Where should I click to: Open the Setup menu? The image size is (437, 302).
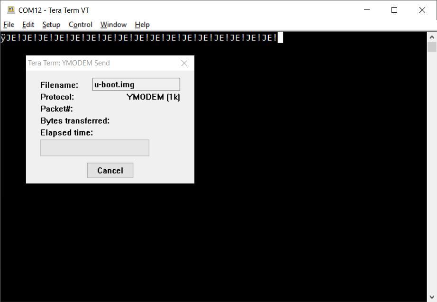51,25
